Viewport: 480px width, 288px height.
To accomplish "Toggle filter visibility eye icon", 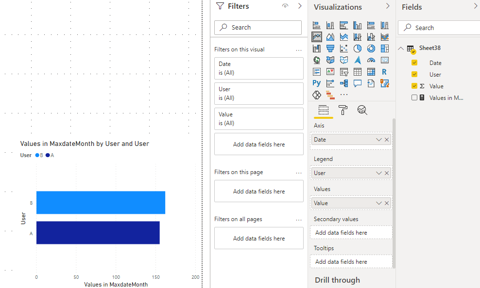I will point(285,6).
